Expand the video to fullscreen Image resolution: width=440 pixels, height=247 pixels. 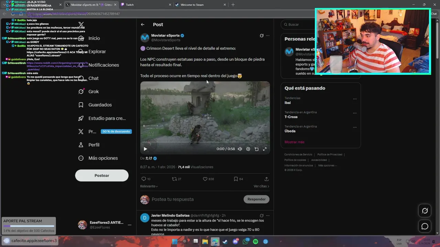point(265,149)
